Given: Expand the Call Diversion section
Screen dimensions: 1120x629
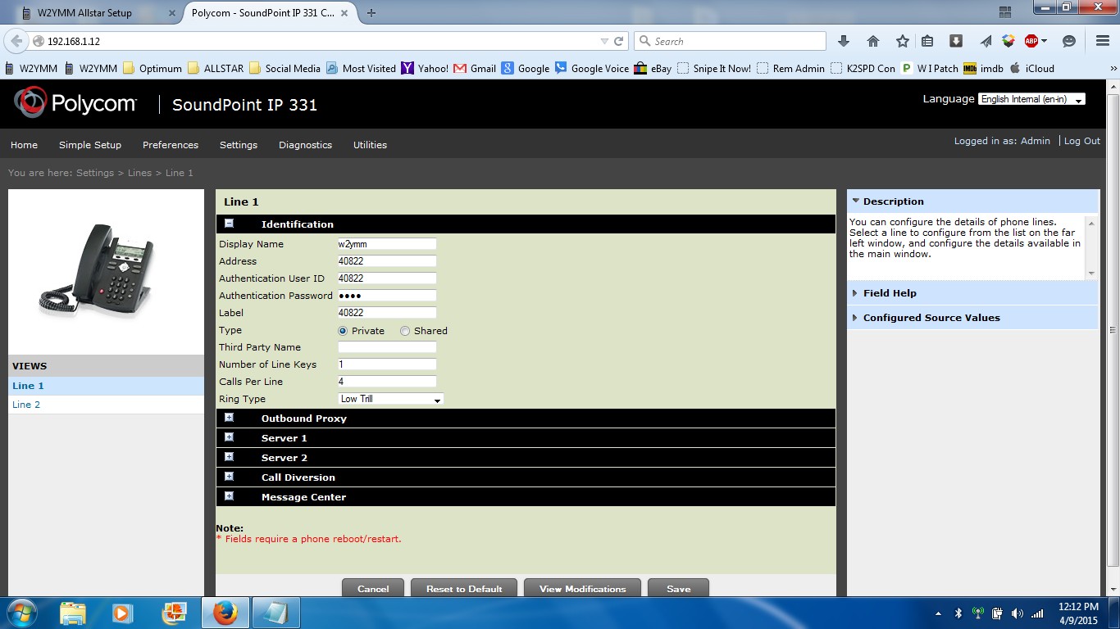Looking at the screenshot, I should [x=229, y=477].
